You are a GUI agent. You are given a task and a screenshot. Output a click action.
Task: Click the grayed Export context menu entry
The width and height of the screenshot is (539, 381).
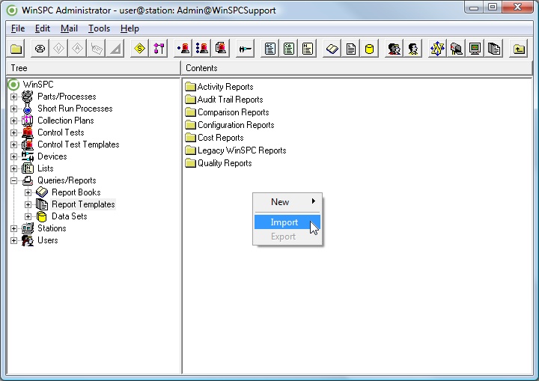287,237
